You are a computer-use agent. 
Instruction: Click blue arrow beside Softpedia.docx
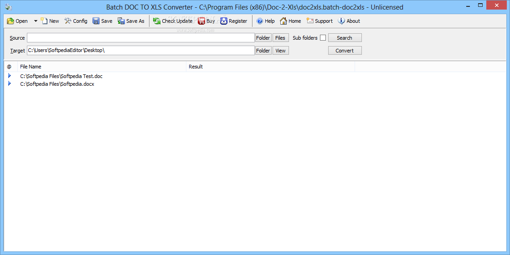pos(10,83)
